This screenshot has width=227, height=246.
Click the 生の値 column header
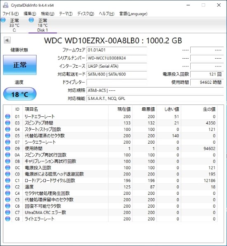(199, 109)
